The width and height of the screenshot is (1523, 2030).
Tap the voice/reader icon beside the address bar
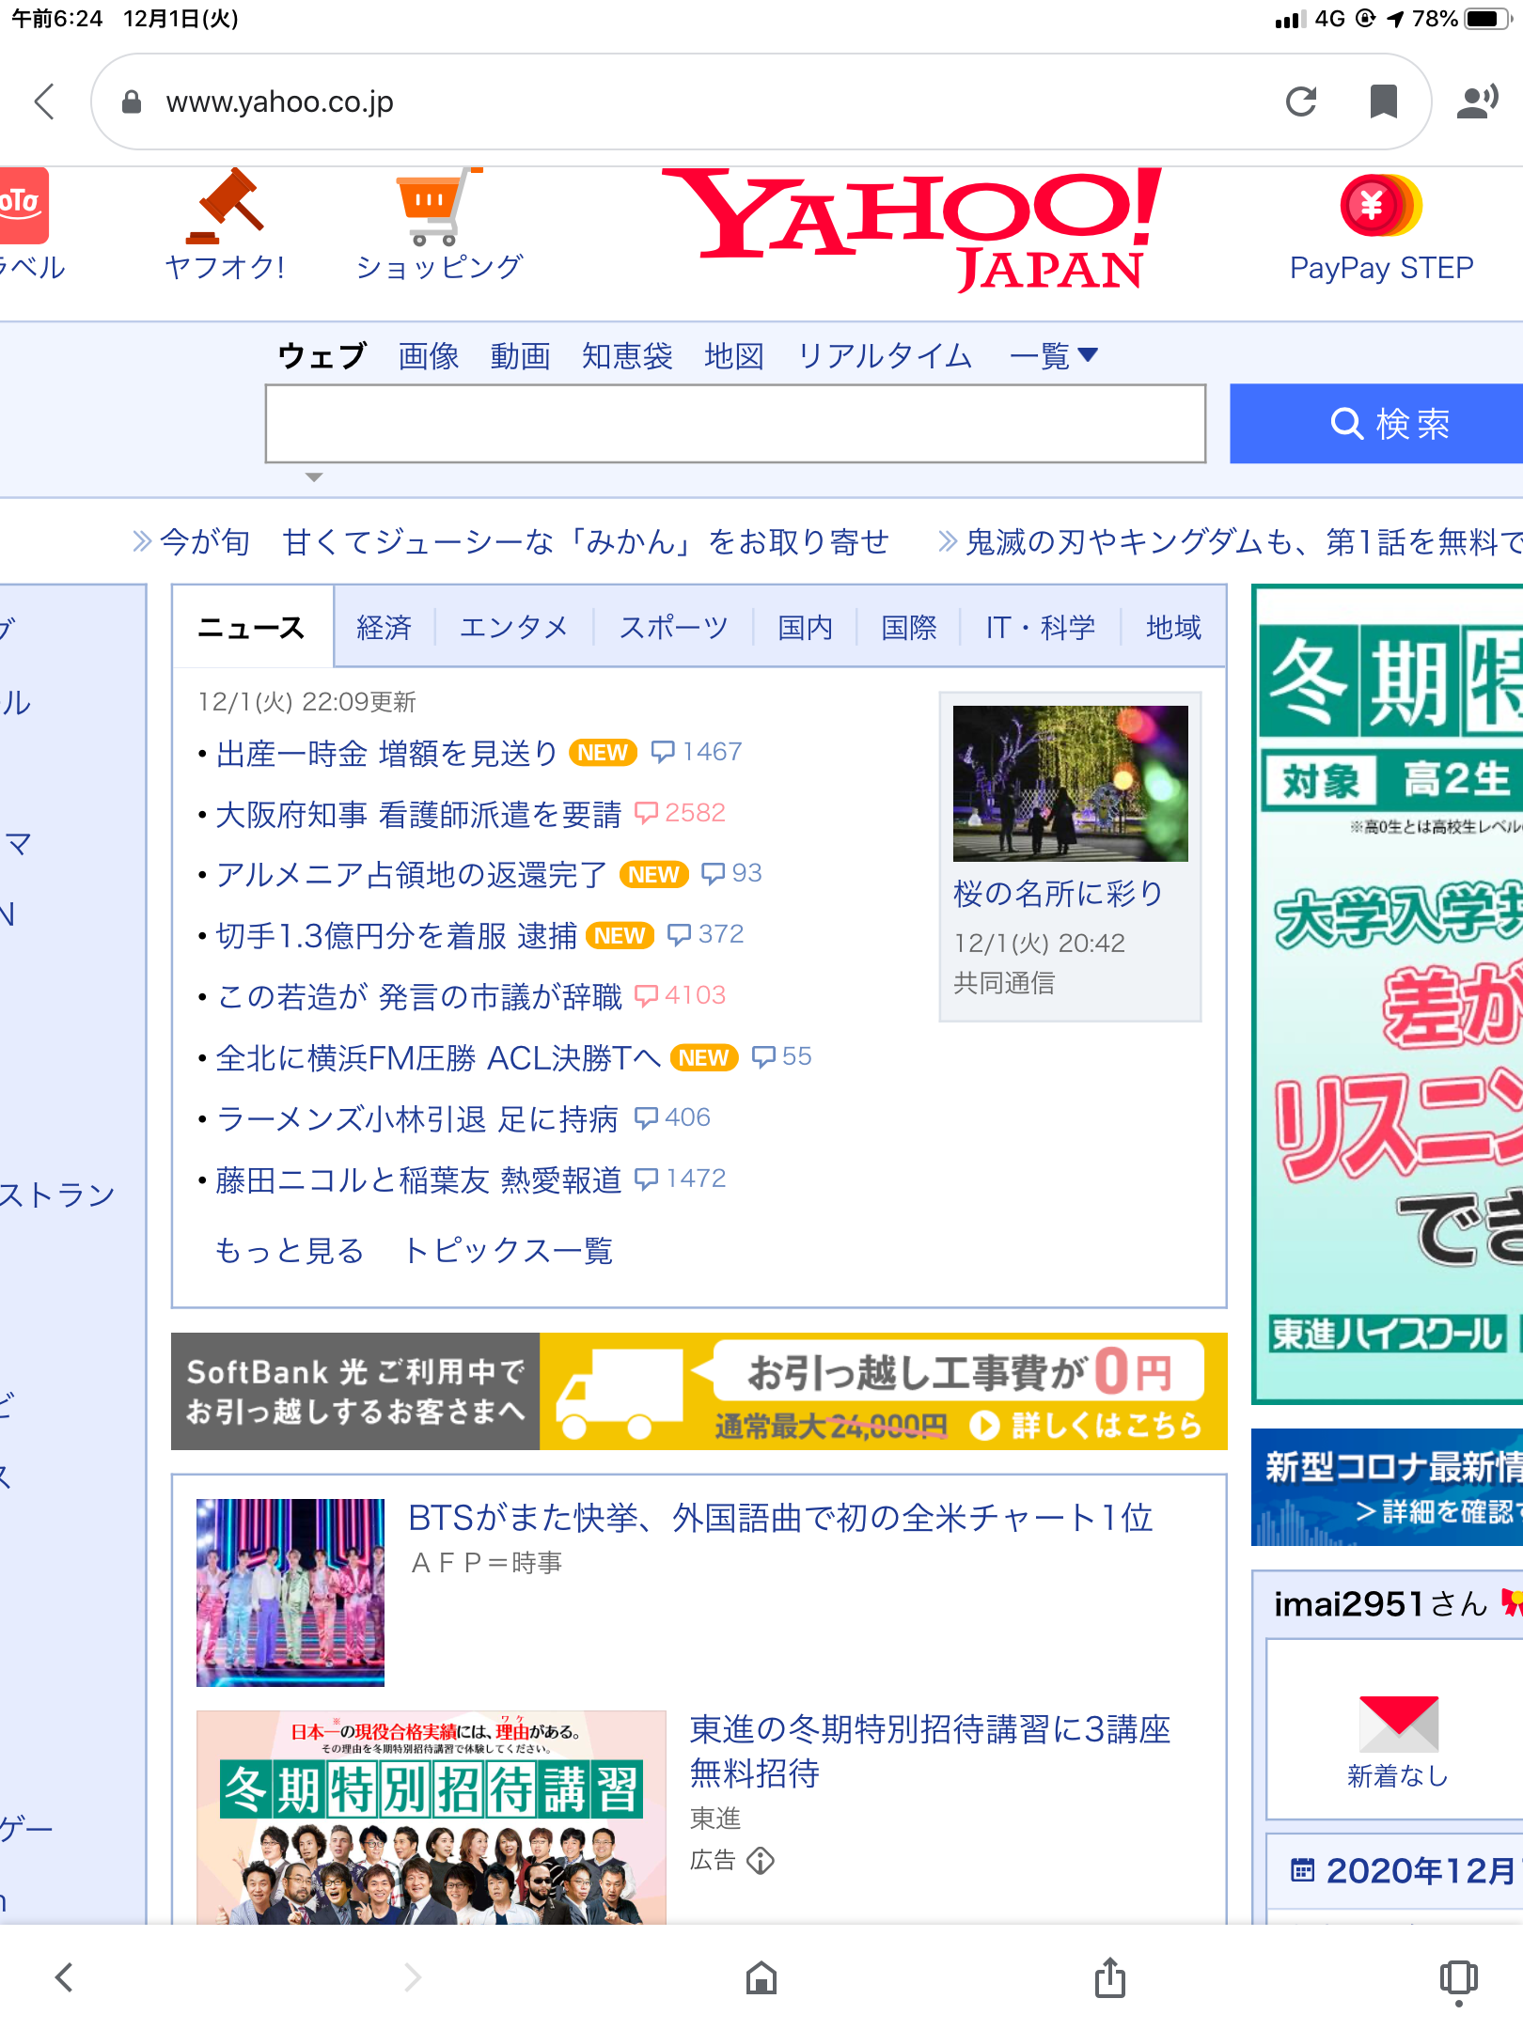click(1476, 101)
